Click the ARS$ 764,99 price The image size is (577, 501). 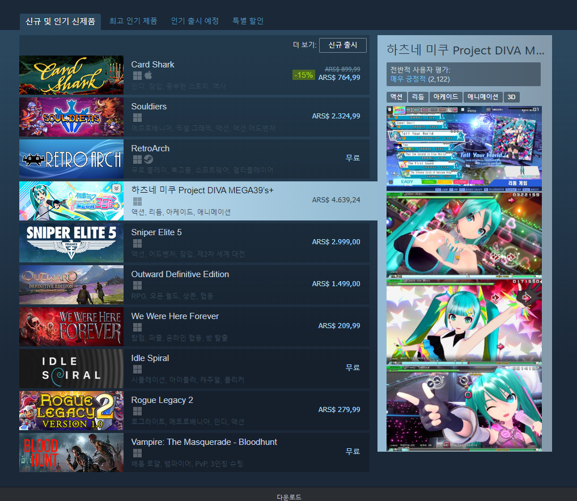point(340,78)
